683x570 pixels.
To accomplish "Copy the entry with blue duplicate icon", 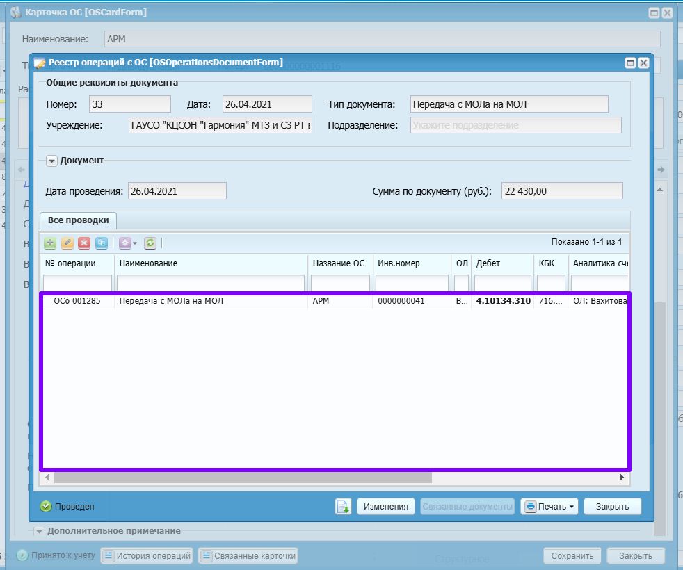I will pyautogui.click(x=101, y=243).
